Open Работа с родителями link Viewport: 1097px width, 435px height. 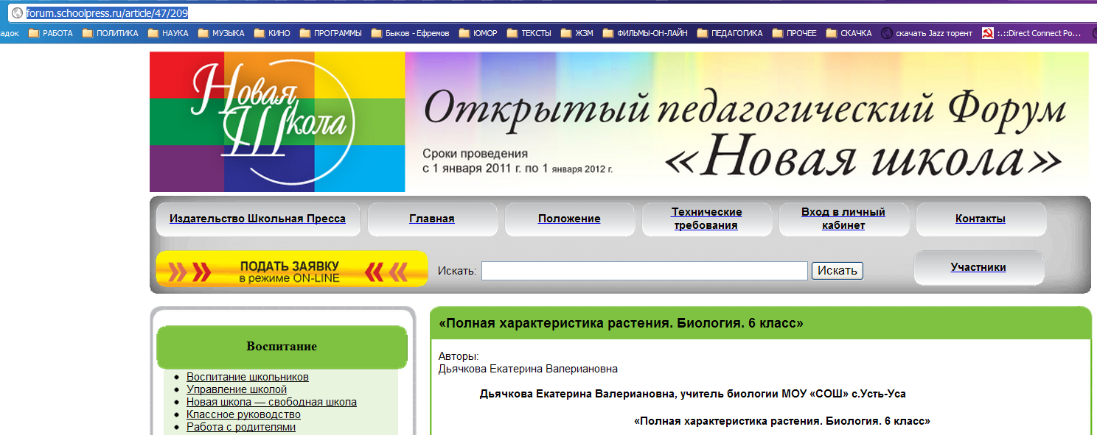pos(241,427)
